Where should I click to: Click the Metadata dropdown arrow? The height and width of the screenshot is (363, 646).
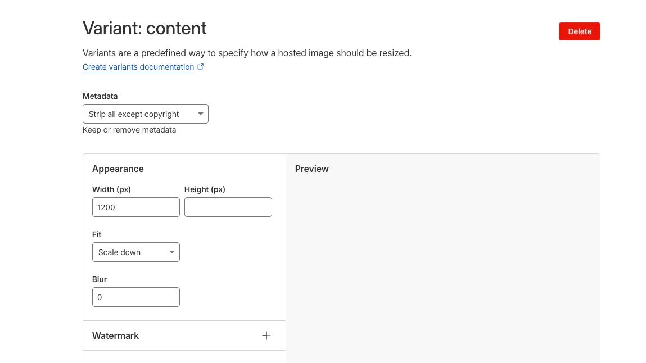pos(201,114)
